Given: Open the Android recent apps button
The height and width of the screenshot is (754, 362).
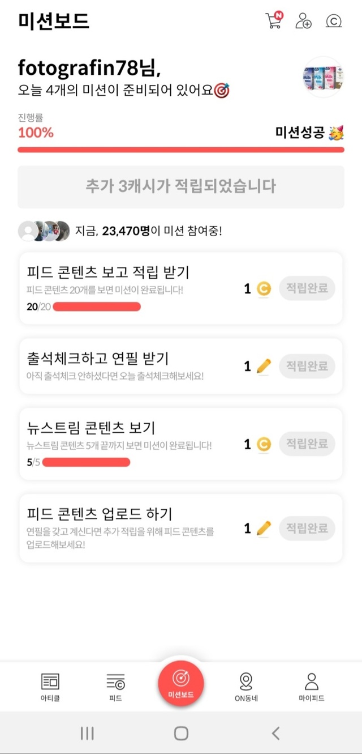Looking at the screenshot, I should click(x=87, y=734).
